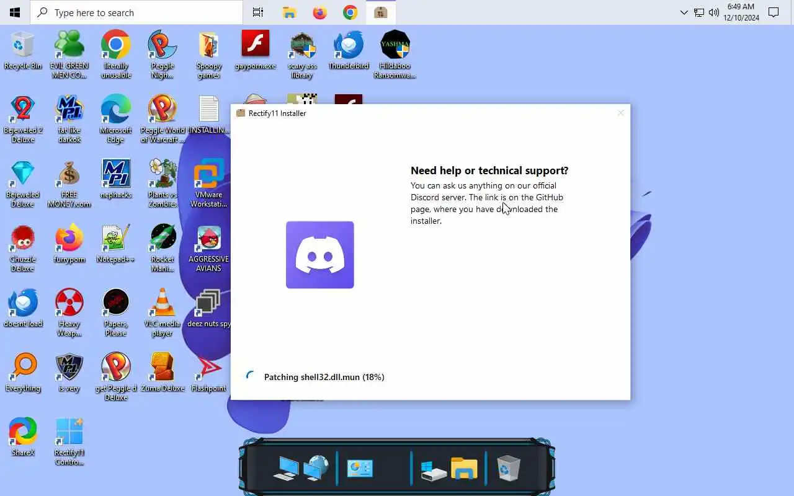Close the Rectify11 Installer window
Viewport: 794px width, 496px height.
[x=620, y=113]
